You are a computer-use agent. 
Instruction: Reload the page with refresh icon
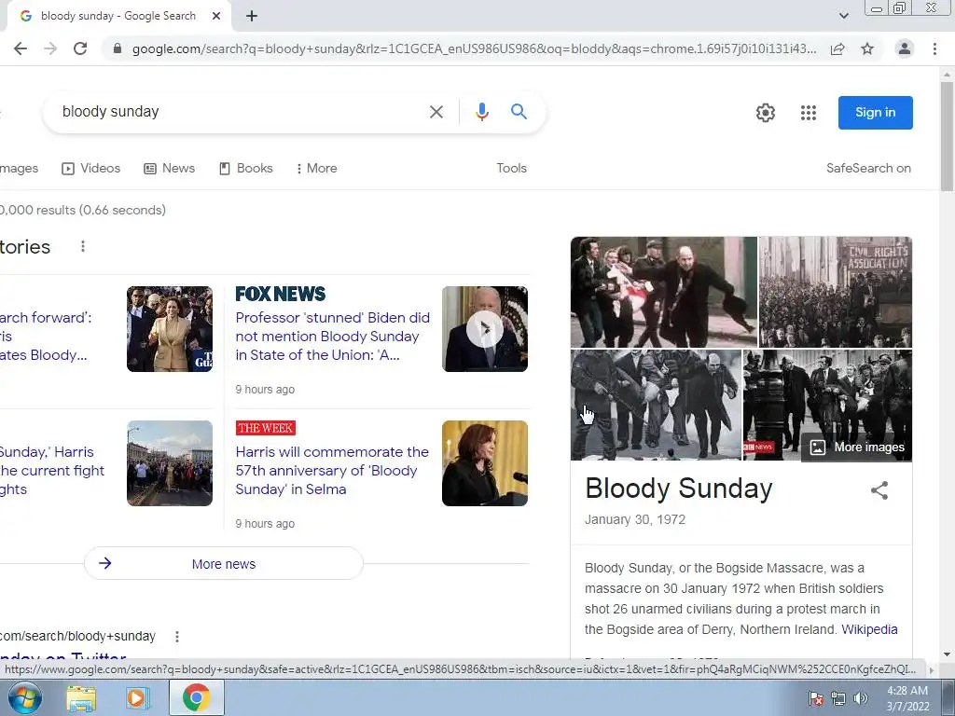pos(80,48)
